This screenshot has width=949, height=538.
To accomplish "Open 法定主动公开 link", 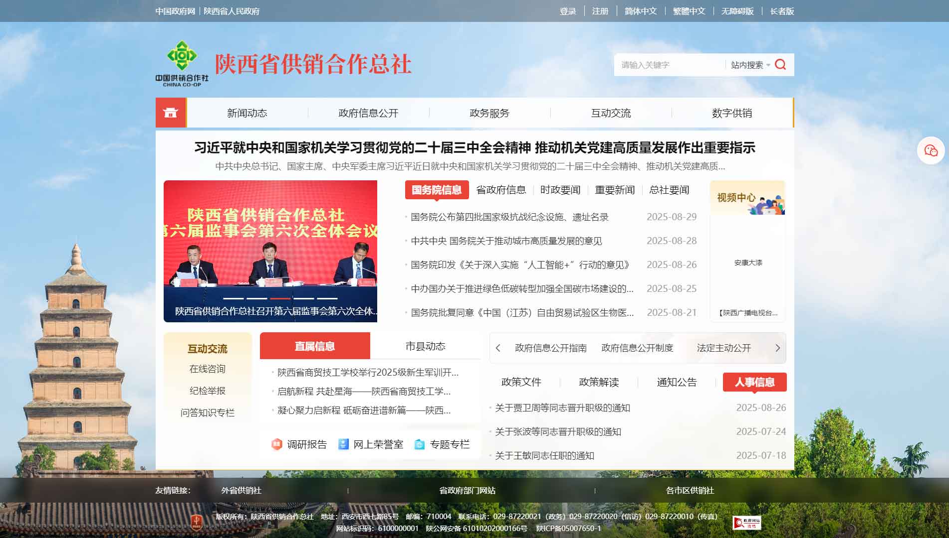I will tap(723, 348).
